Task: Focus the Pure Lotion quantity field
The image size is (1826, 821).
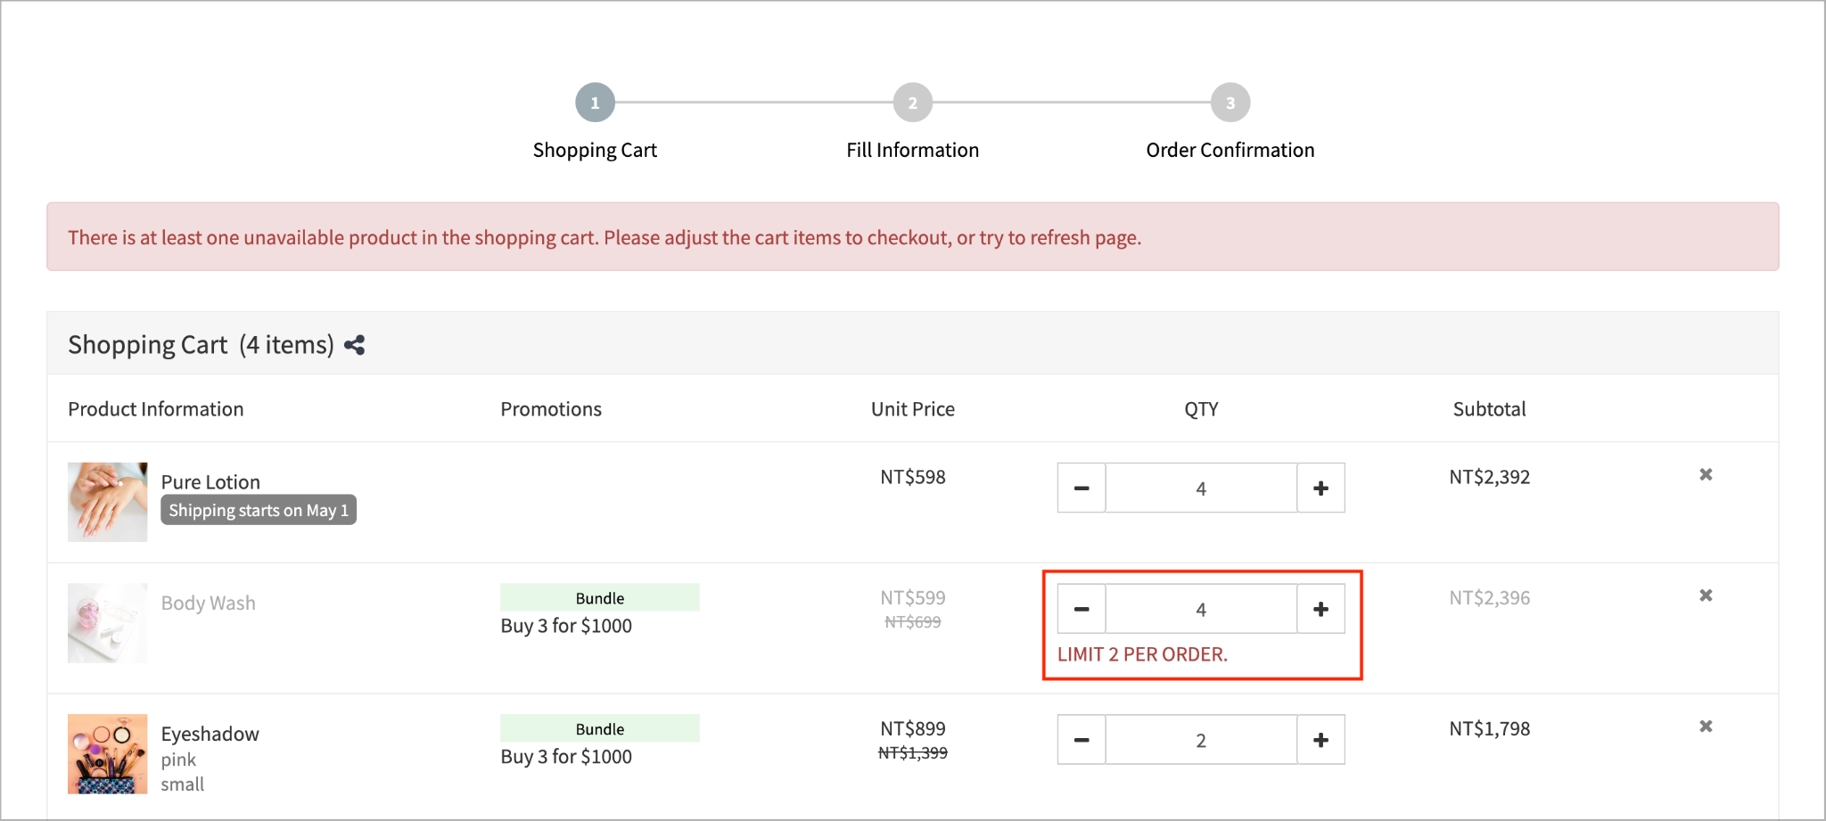Action: coord(1201,488)
